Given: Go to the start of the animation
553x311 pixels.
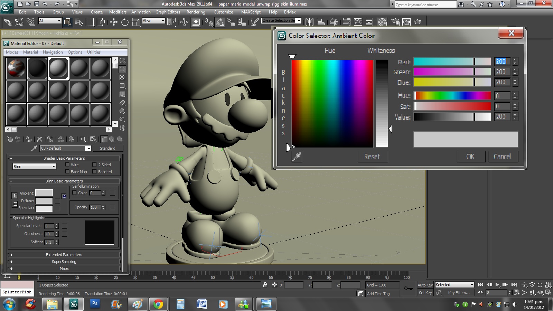Looking at the screenshot, I should point(480,285).
